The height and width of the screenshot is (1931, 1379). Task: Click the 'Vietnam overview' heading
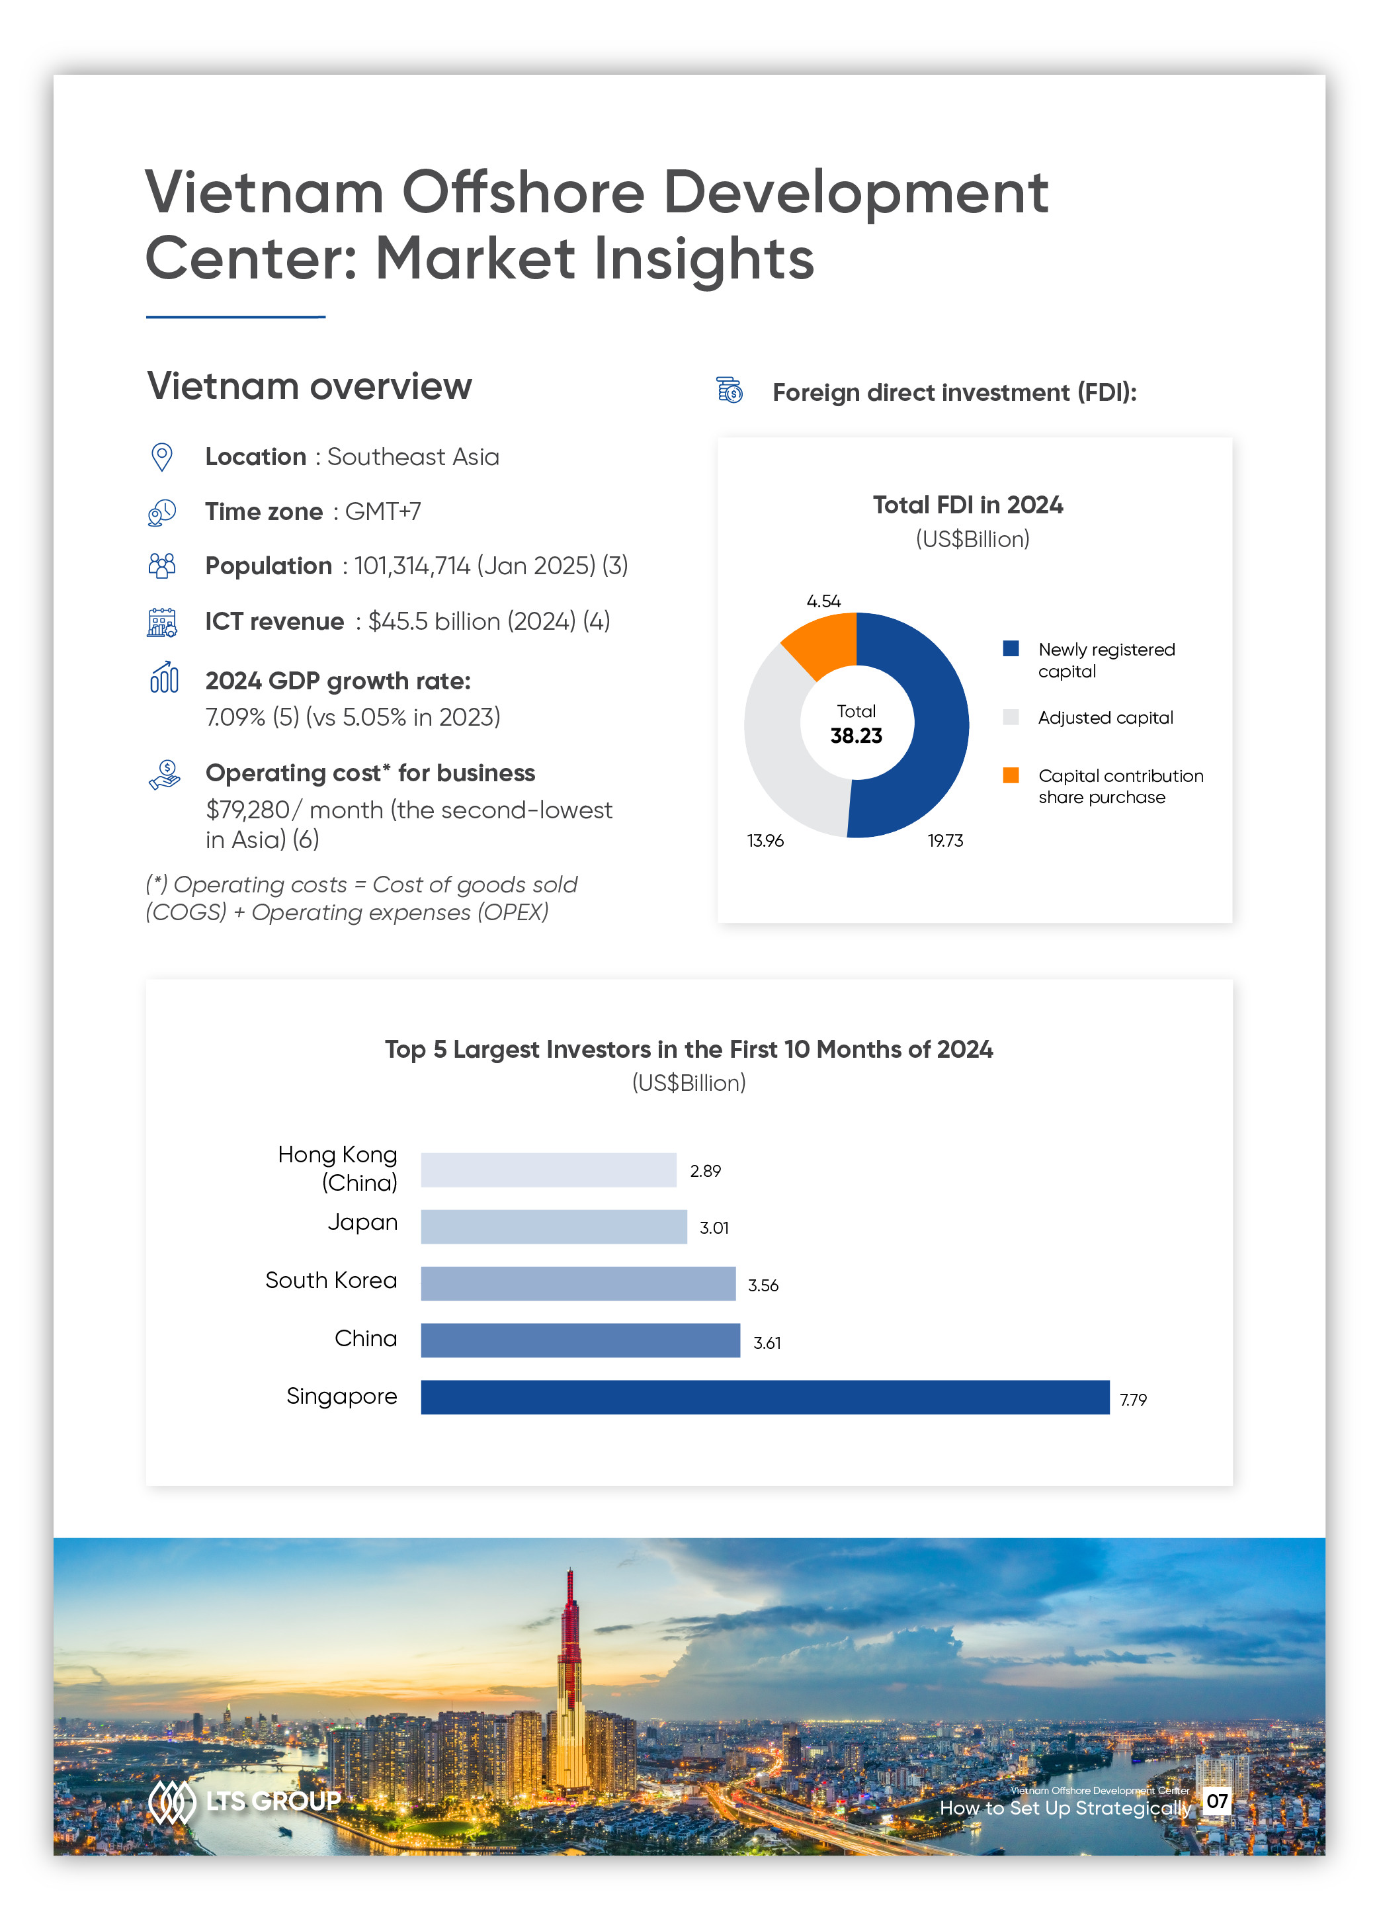pyautogui.click(x=309, y=386)
